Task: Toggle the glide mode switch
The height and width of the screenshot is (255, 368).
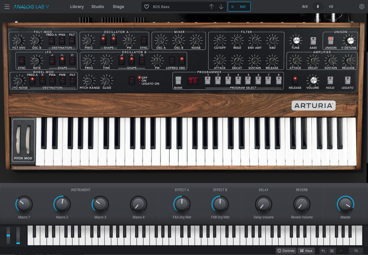Action: (132, 81)
